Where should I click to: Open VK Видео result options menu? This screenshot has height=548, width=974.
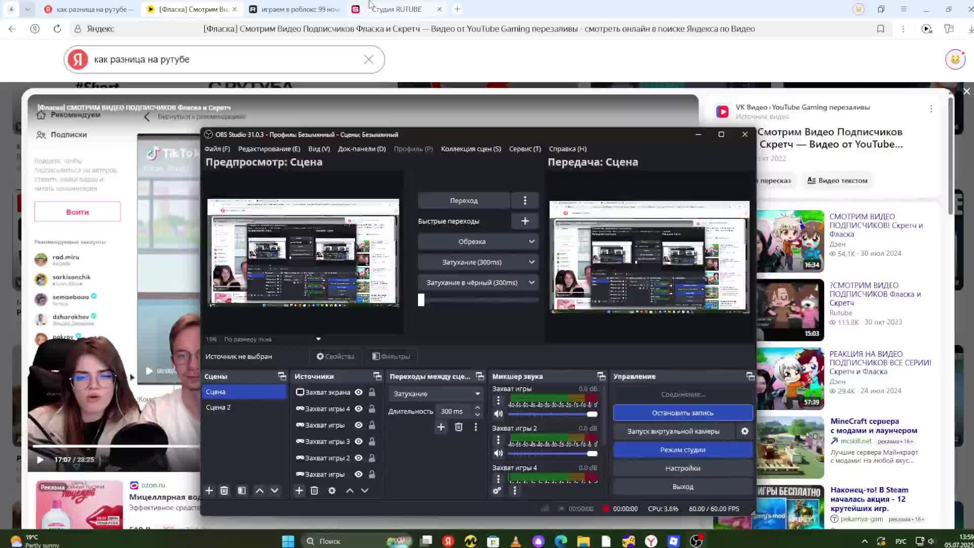pos(931,109)
